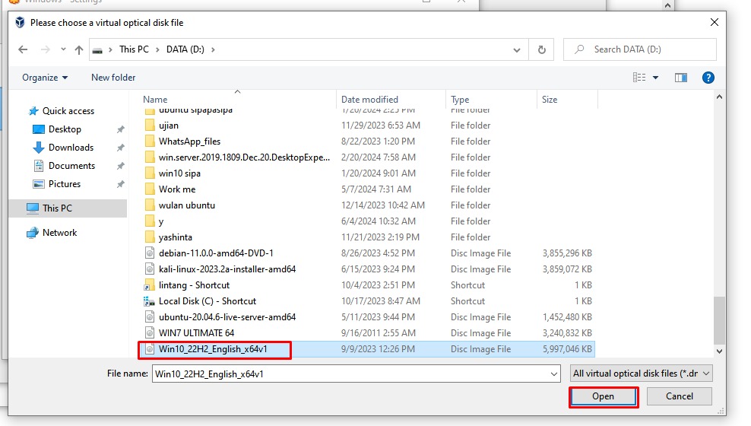Select the yashinta folder
The width and height of the screenshot is (751, 426).
(176, 237)
